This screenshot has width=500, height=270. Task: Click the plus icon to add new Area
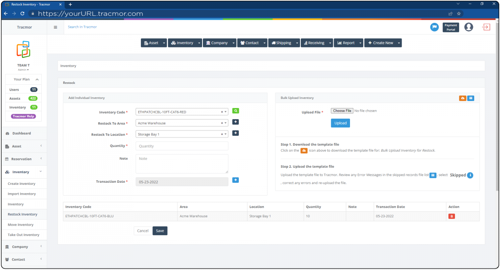coord(235,122)
